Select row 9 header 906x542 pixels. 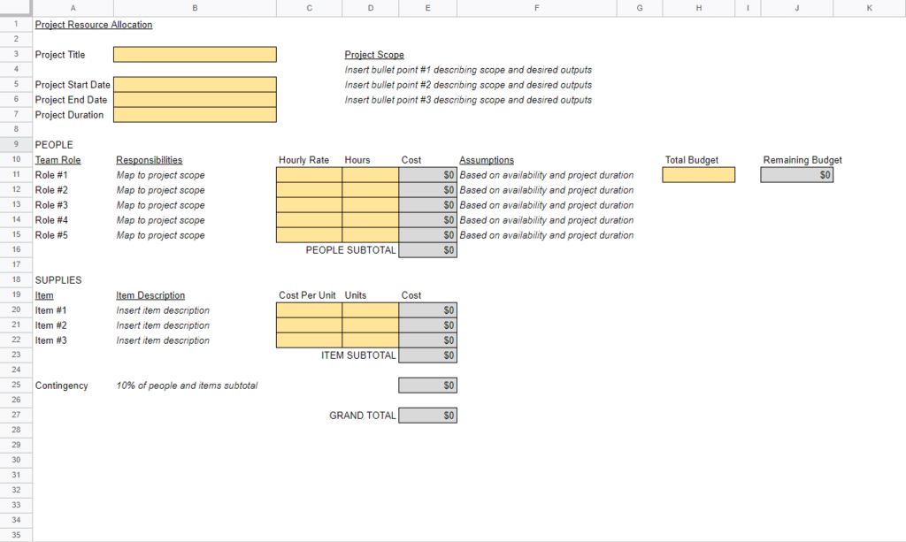coord(16,144)
